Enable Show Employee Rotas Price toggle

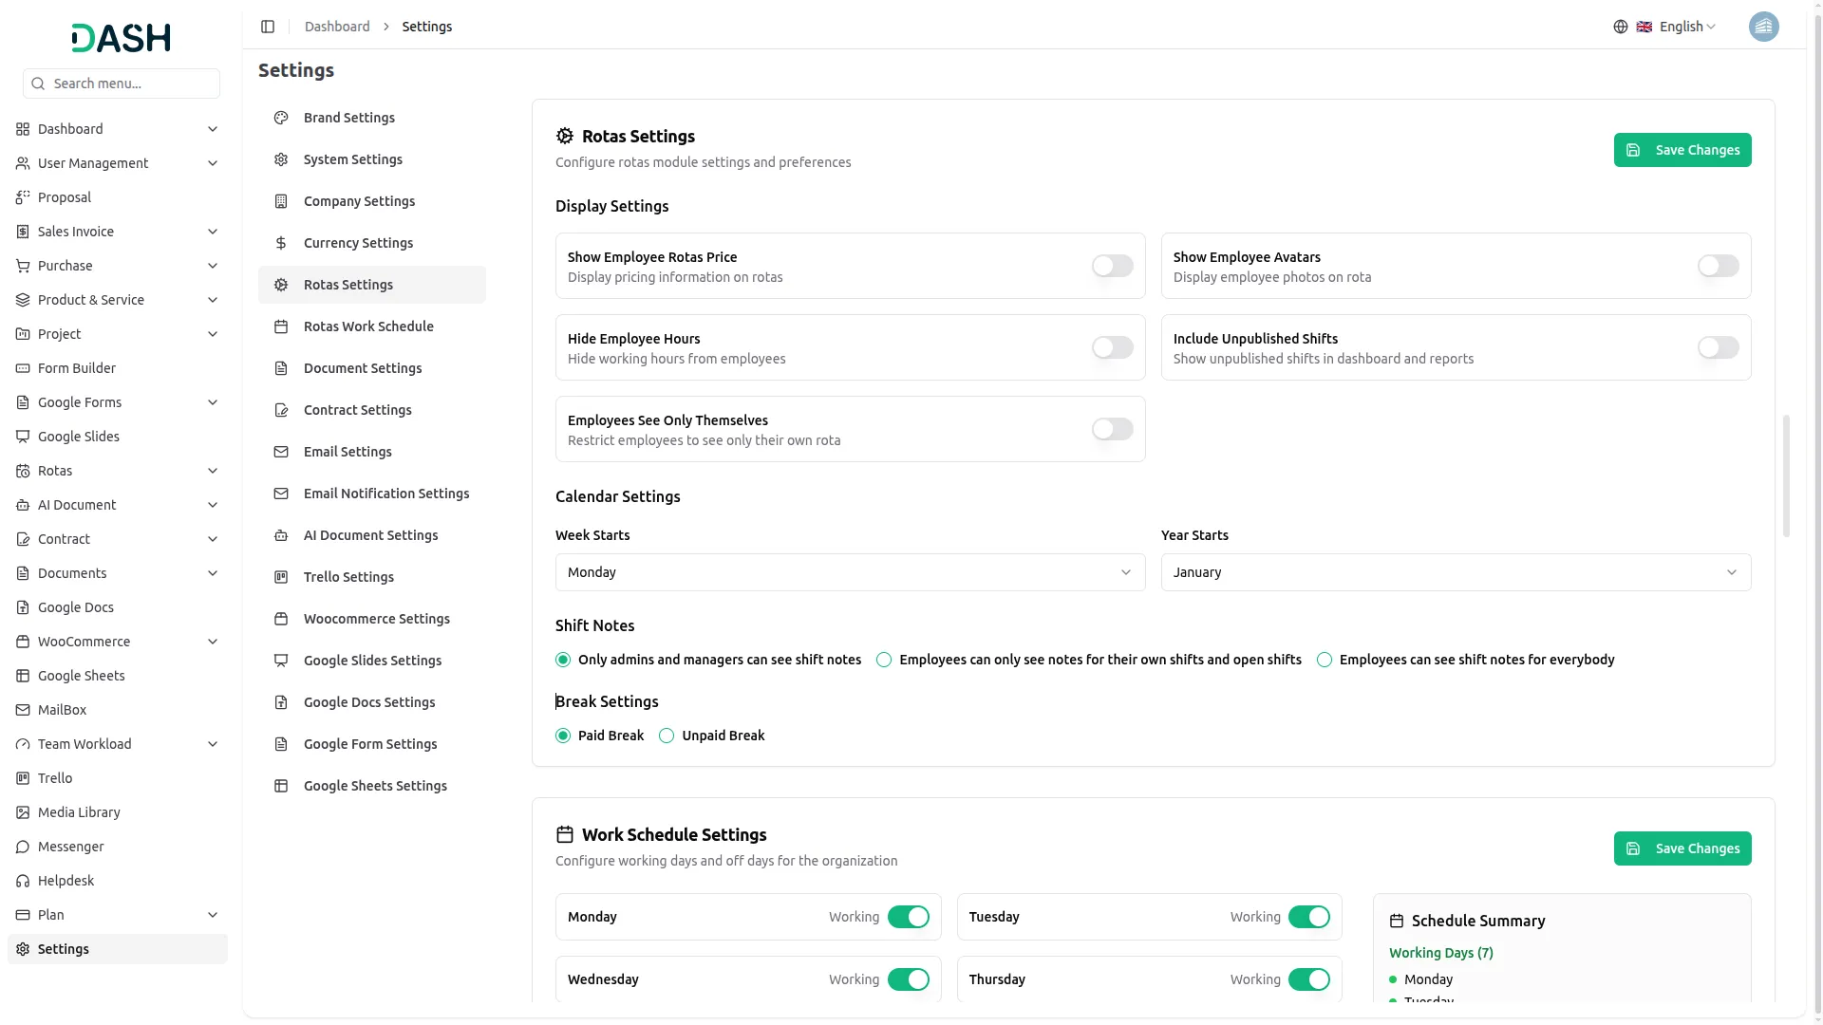(1112, 266)
